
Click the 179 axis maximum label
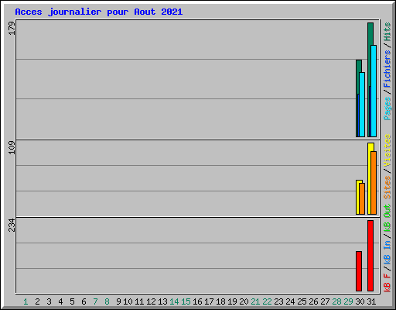[12, 28]
